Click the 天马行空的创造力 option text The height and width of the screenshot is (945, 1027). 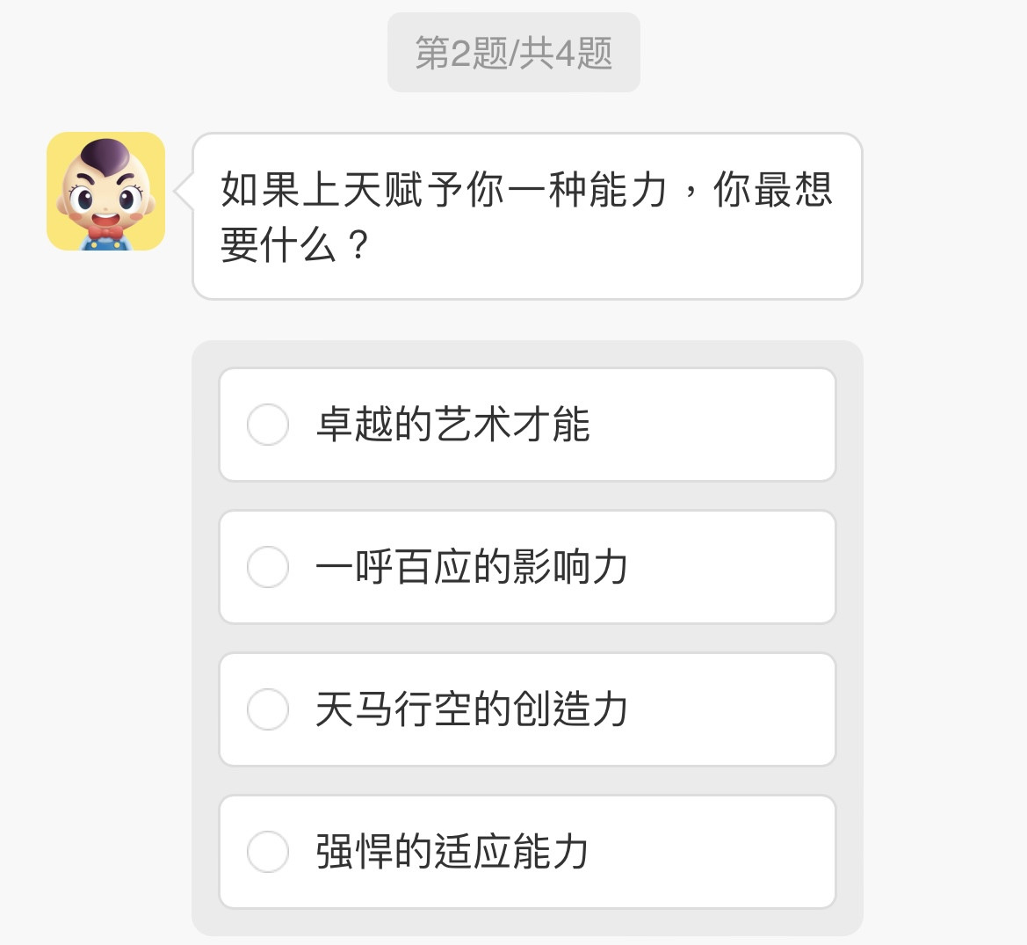(x=472, y=709)
